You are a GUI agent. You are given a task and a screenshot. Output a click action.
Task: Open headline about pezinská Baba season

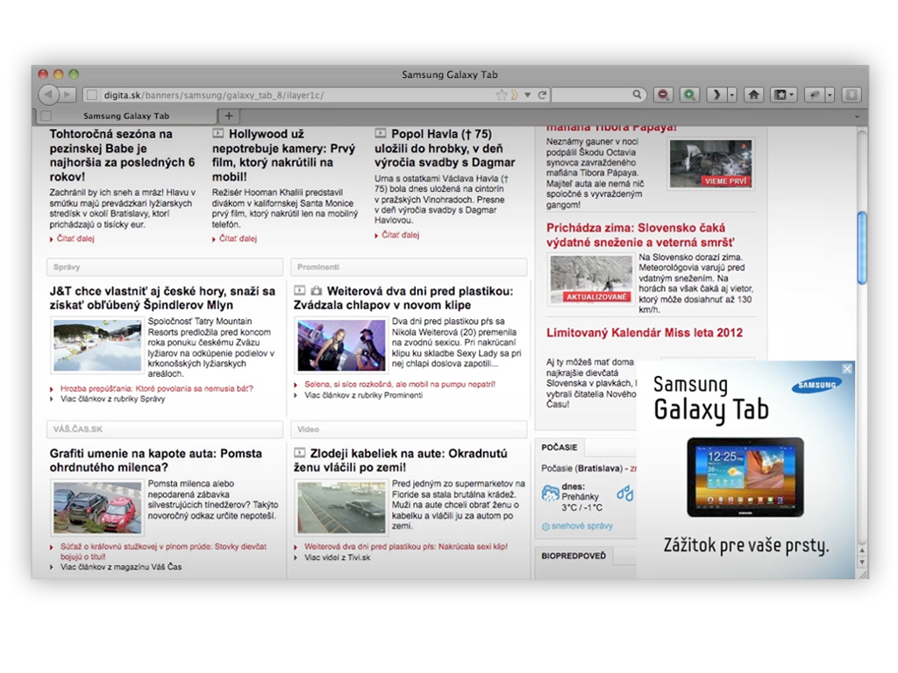pyautogui.click(x=122, y=155)
